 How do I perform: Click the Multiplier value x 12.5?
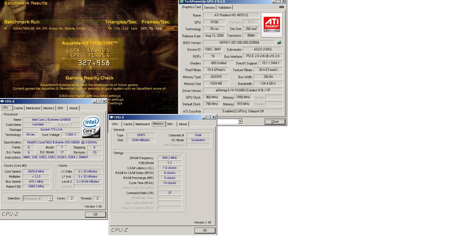click(36, 176)
